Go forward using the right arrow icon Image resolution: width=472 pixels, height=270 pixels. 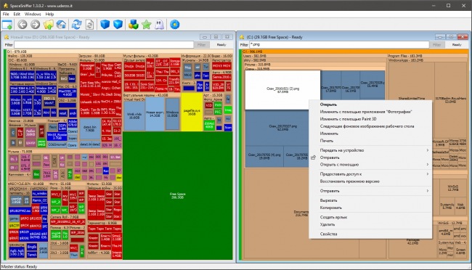[x=36, y=25]
